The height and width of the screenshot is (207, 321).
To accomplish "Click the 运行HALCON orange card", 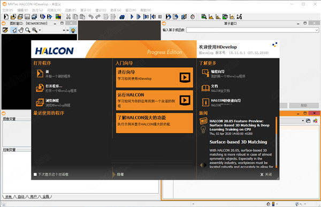I will coord(155,100).
